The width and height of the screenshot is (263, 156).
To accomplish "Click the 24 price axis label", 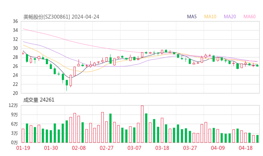I will pos(15,75).
